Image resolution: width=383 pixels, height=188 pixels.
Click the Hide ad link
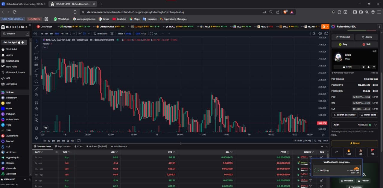click(x=374, y=73)
